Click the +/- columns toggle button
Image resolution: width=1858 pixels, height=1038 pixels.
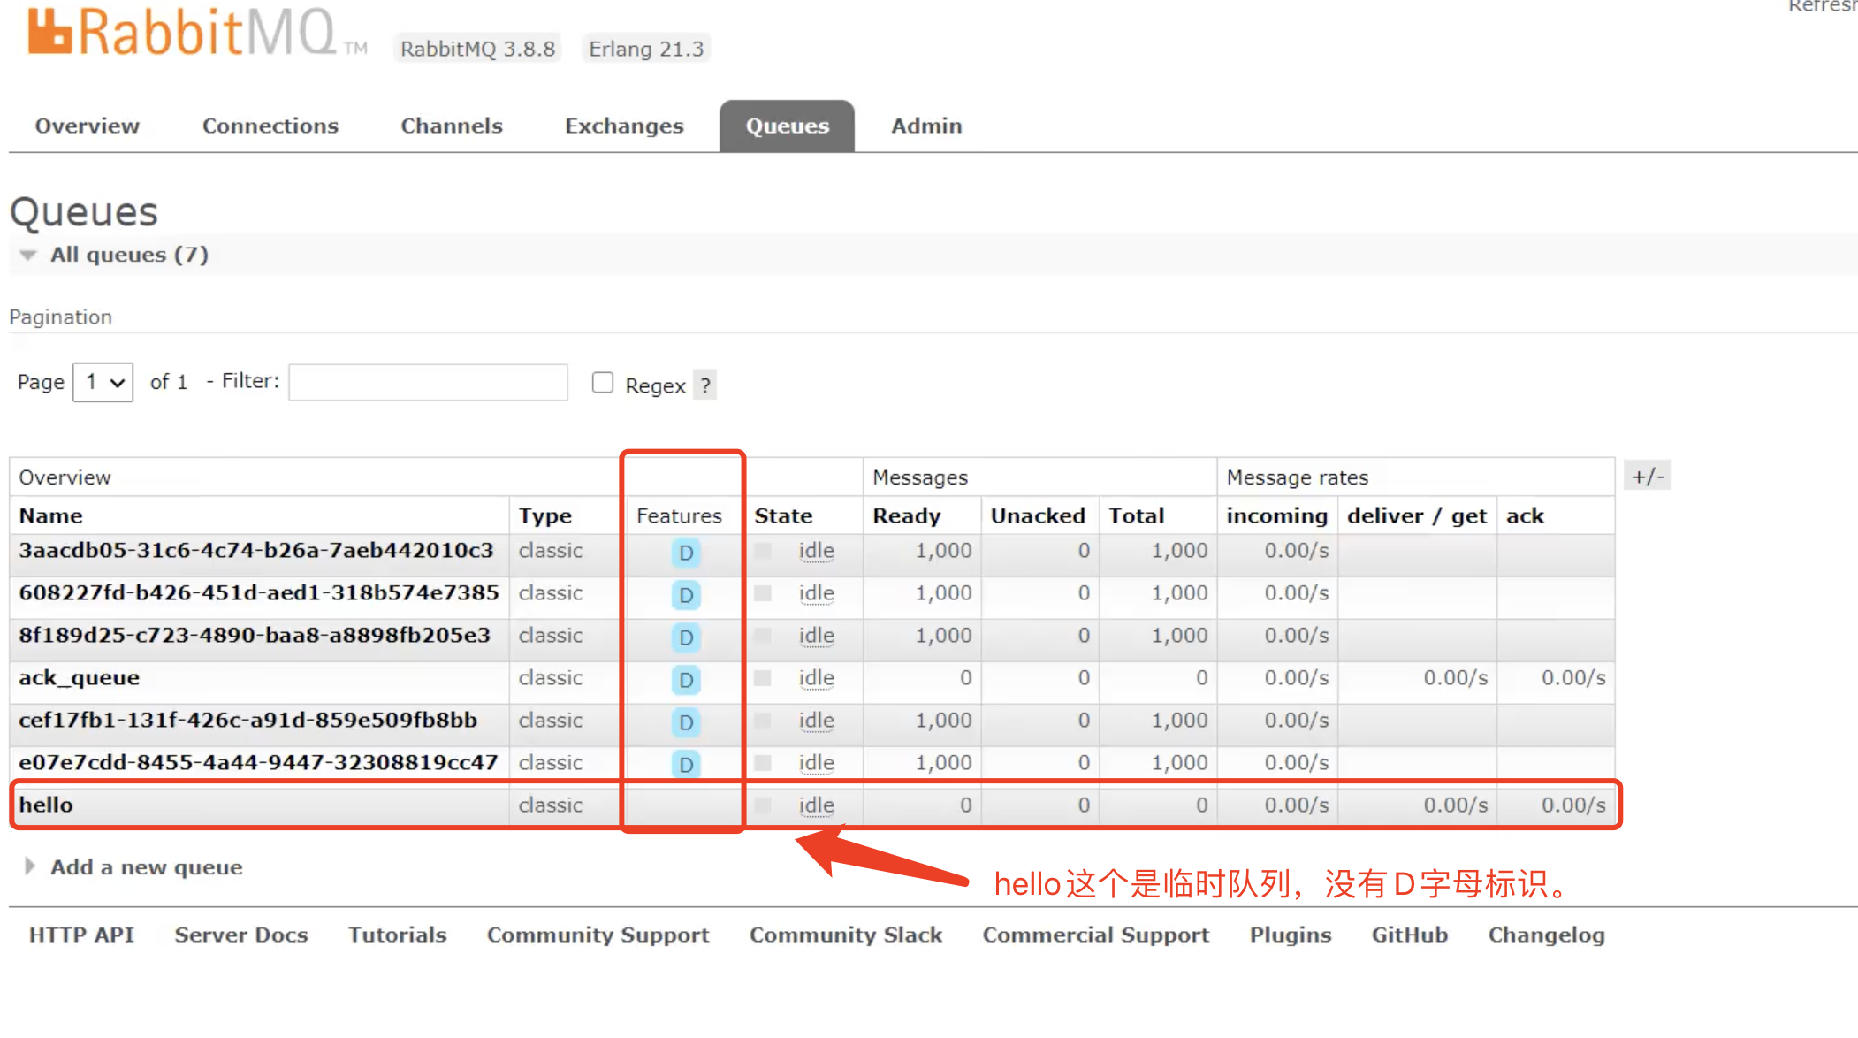(x=1647, y=477)
